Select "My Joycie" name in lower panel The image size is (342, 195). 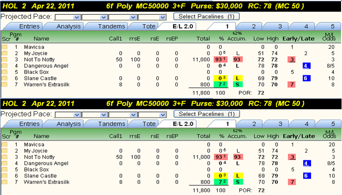point(36,151)
